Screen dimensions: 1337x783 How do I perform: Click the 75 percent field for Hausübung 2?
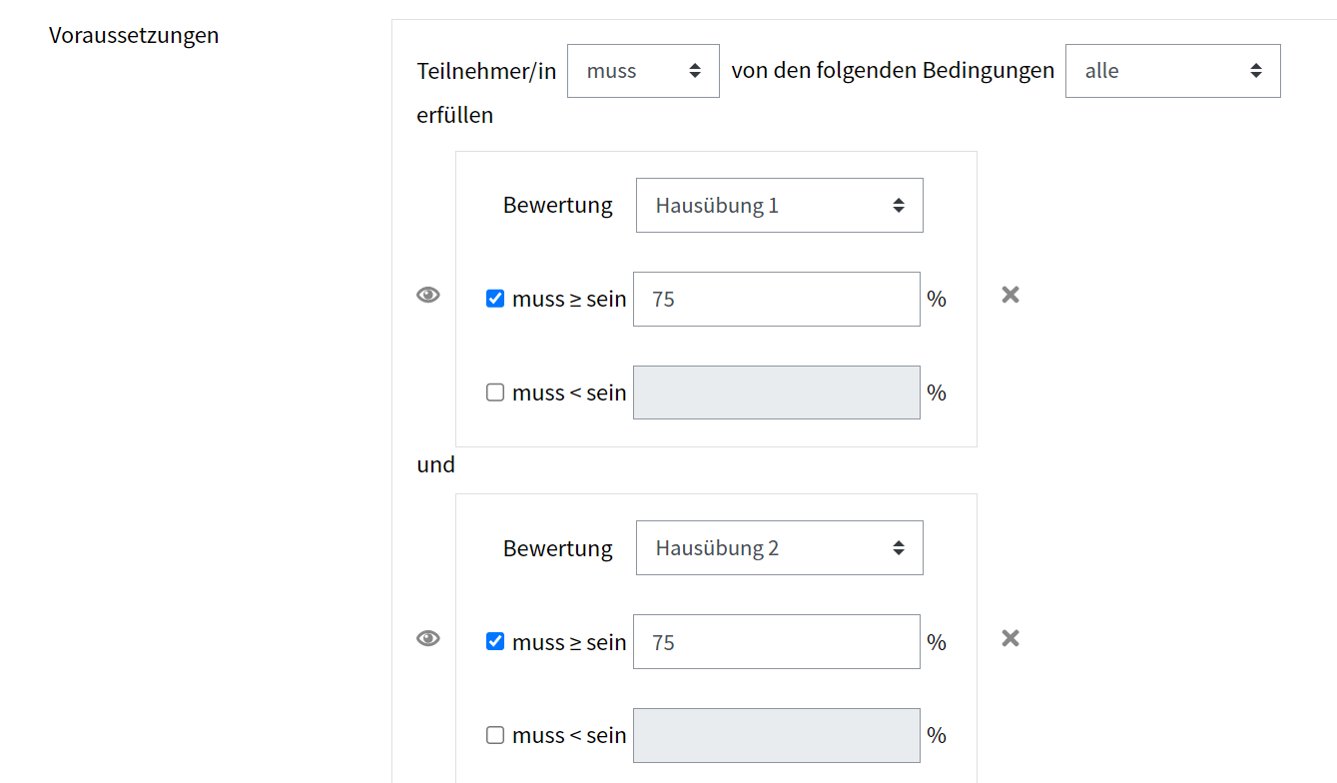point(776,641)
